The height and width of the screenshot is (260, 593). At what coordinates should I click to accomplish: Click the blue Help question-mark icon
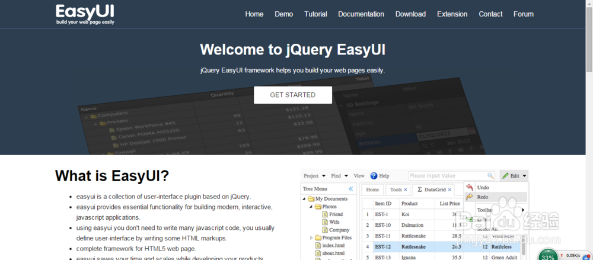374,176
